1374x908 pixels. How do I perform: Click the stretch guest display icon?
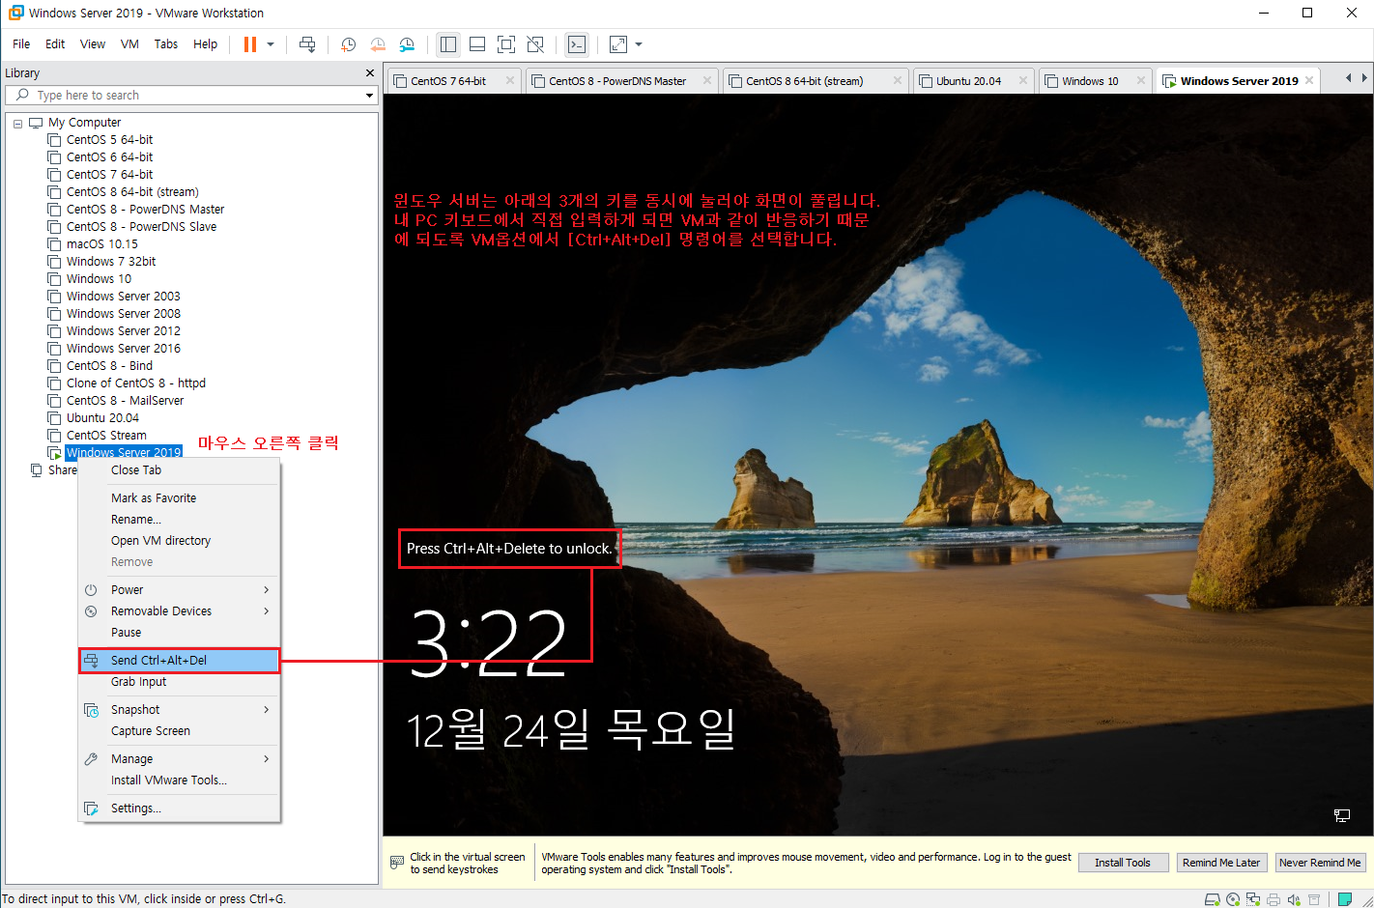(618, 44)
